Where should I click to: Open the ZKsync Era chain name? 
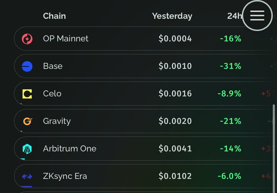(x=65, y=176)
